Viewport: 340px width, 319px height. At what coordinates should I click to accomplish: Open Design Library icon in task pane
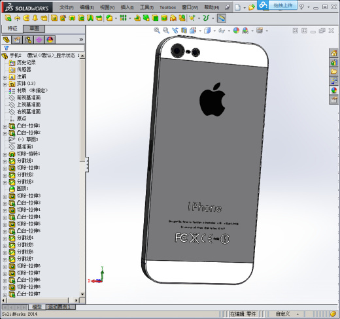tap(334, 62)
